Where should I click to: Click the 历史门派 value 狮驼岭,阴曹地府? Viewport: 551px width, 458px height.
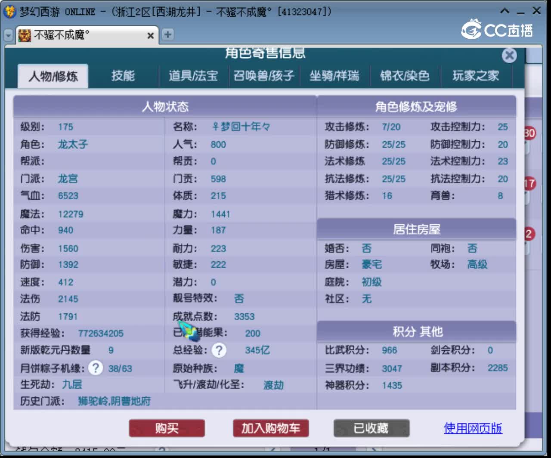(114, 401)
